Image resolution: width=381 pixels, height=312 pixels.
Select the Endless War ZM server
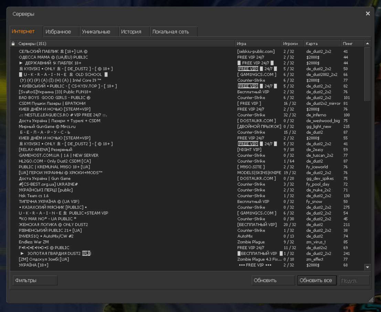pos(34,242)
